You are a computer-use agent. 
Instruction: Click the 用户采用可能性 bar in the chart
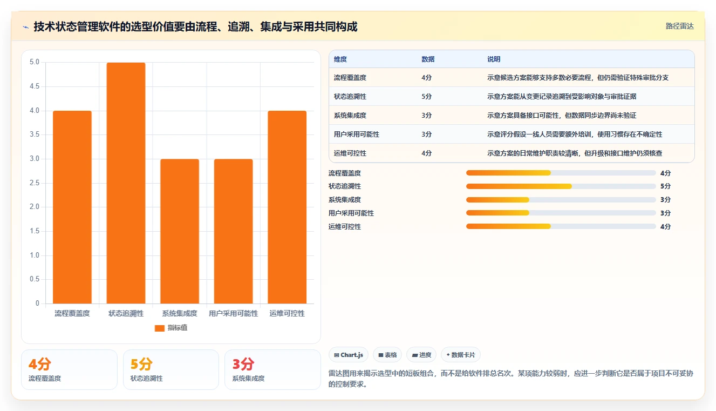233,231
